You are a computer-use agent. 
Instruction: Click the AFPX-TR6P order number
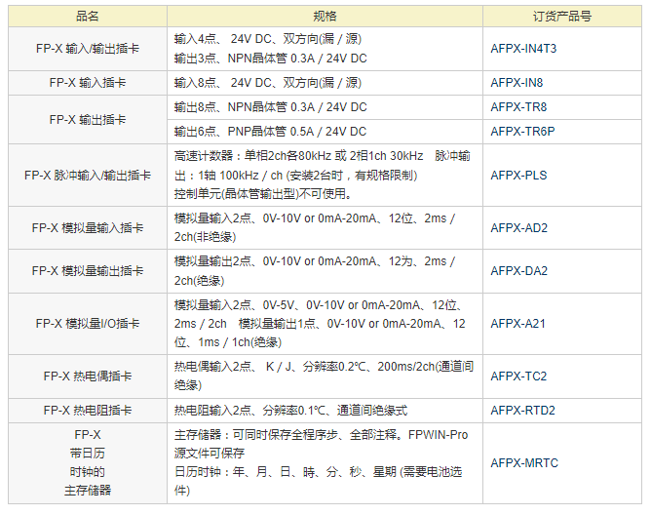tap(522, 132)
